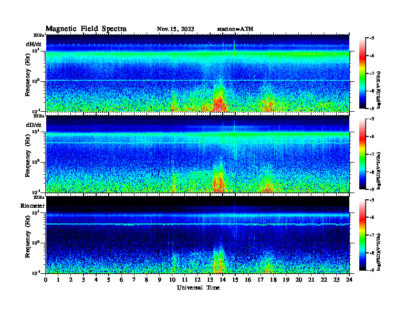Select the 11 hour tick label
Image resolution: width=416 pixels, height=321 pixels.
click(x=185, y=280)
